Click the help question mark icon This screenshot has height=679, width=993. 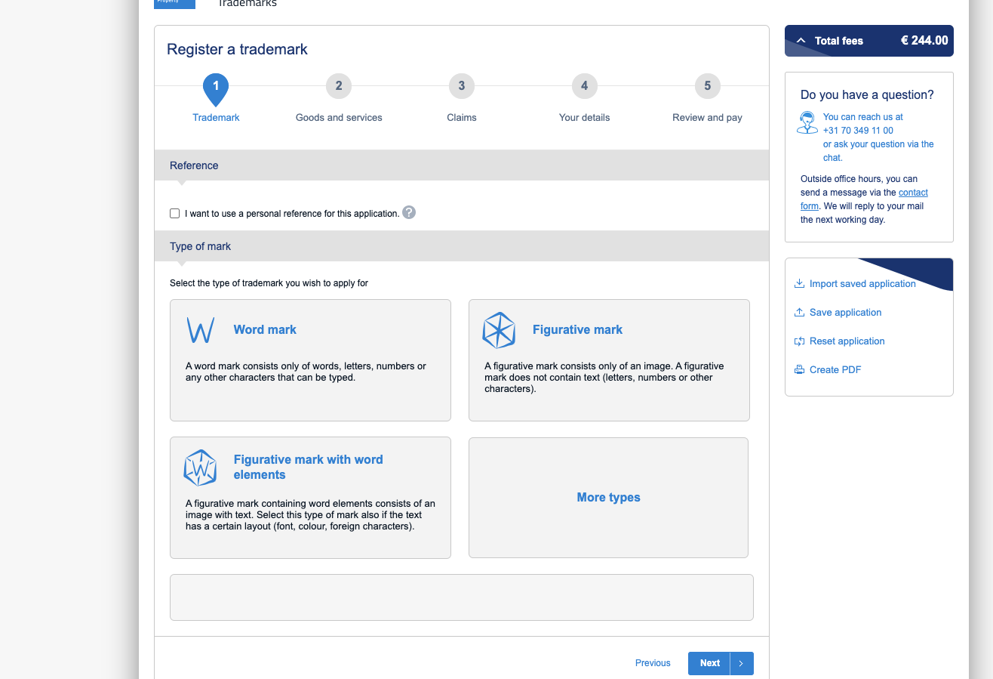click(x=409, y=212)
